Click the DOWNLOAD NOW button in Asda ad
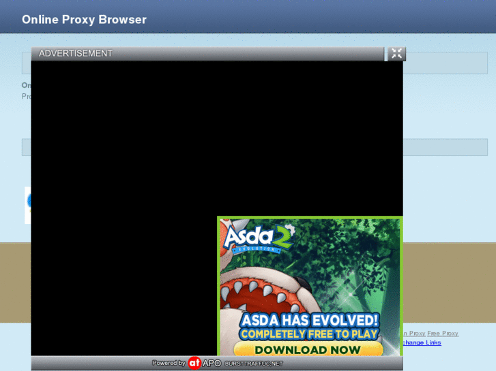 pos(308,349)
